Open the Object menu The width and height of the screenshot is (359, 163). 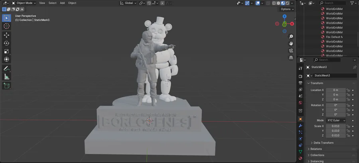pyautogui.click(x=72, y=3)
